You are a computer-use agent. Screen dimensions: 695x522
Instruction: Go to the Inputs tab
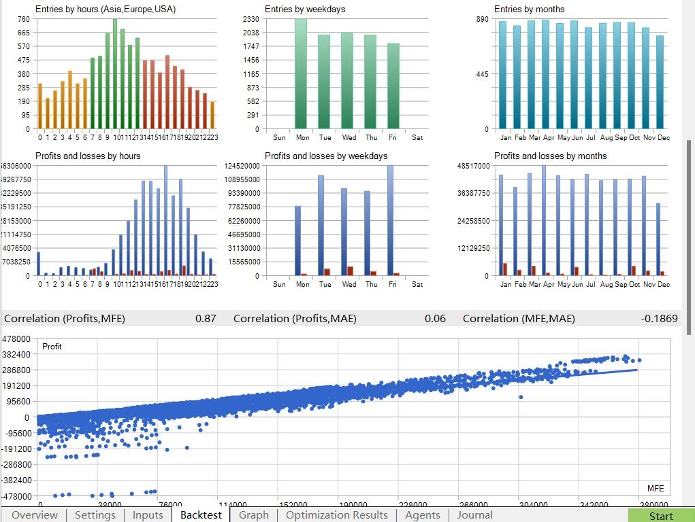pos(148,515)
